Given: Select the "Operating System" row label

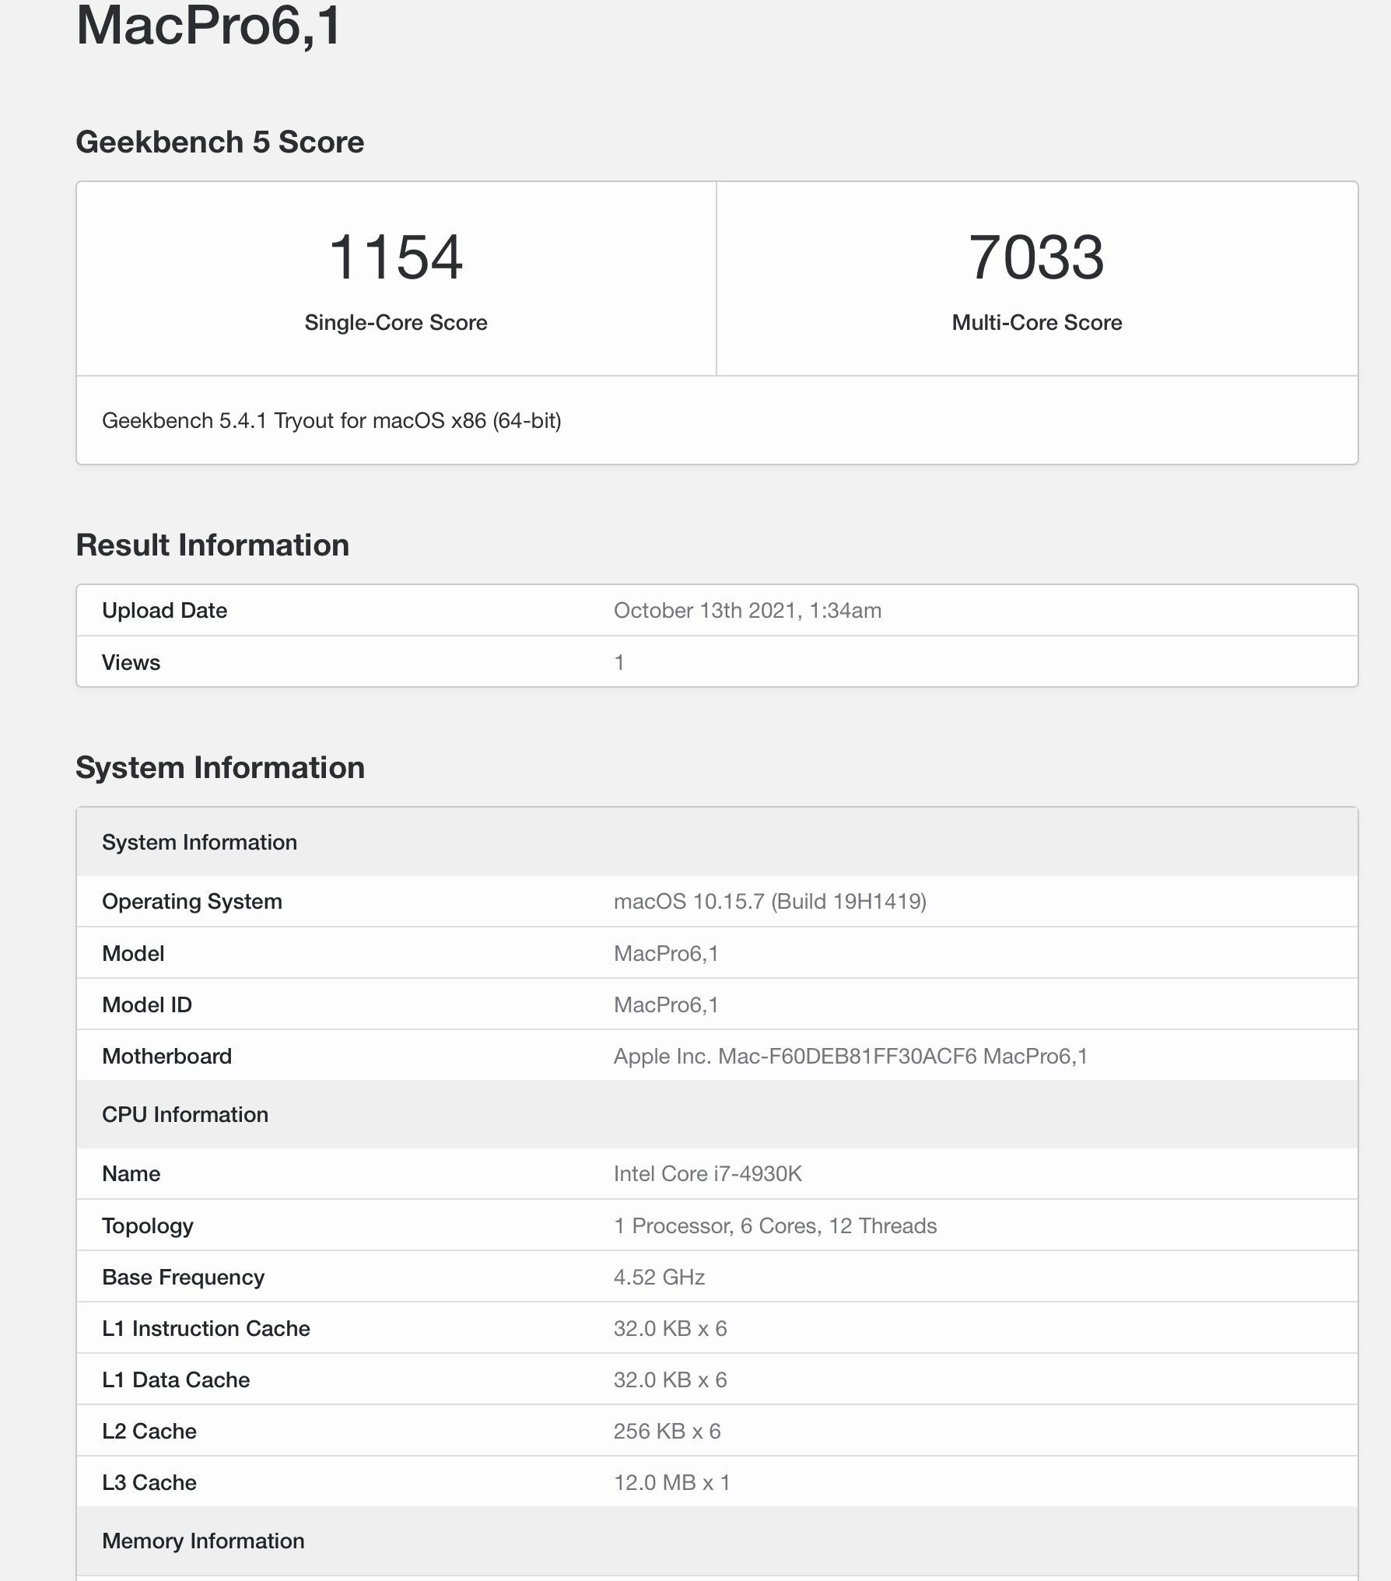Looking at the screenshot, I should pos(192,902).
